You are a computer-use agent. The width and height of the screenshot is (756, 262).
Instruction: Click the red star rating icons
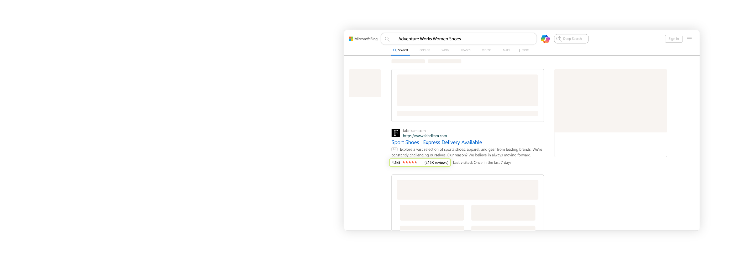(410, 162)
